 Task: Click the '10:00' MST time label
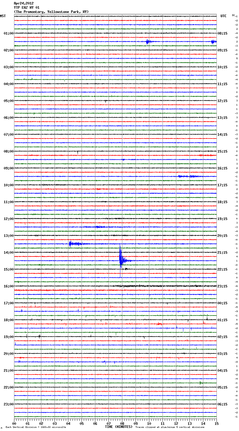pyautogui.click(x=8, y=185)
